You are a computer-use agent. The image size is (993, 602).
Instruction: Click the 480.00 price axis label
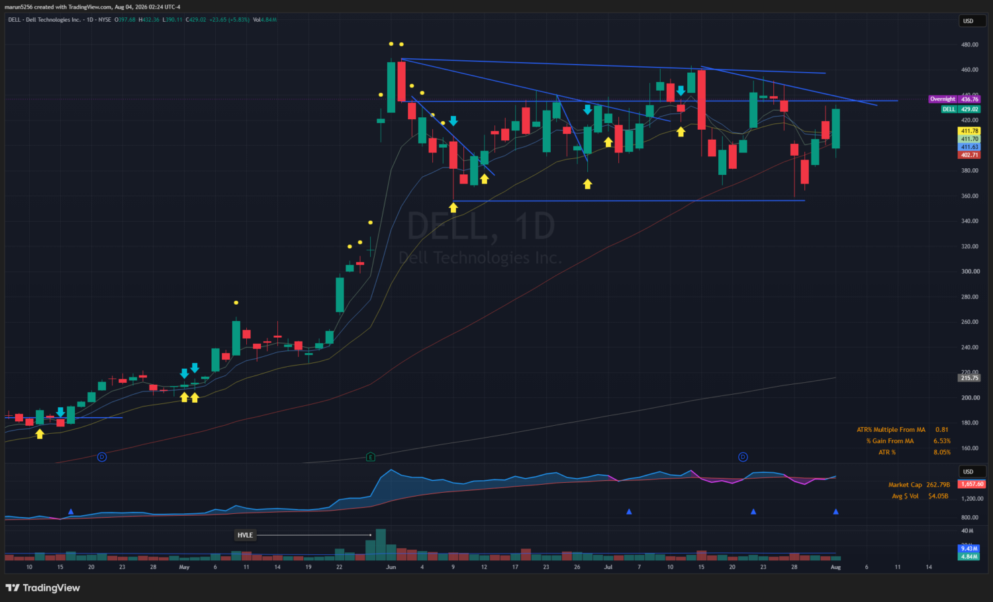(x=970, y=44)
